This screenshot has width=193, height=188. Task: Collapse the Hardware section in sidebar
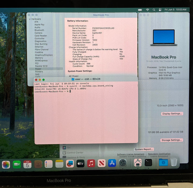[30, 19]
